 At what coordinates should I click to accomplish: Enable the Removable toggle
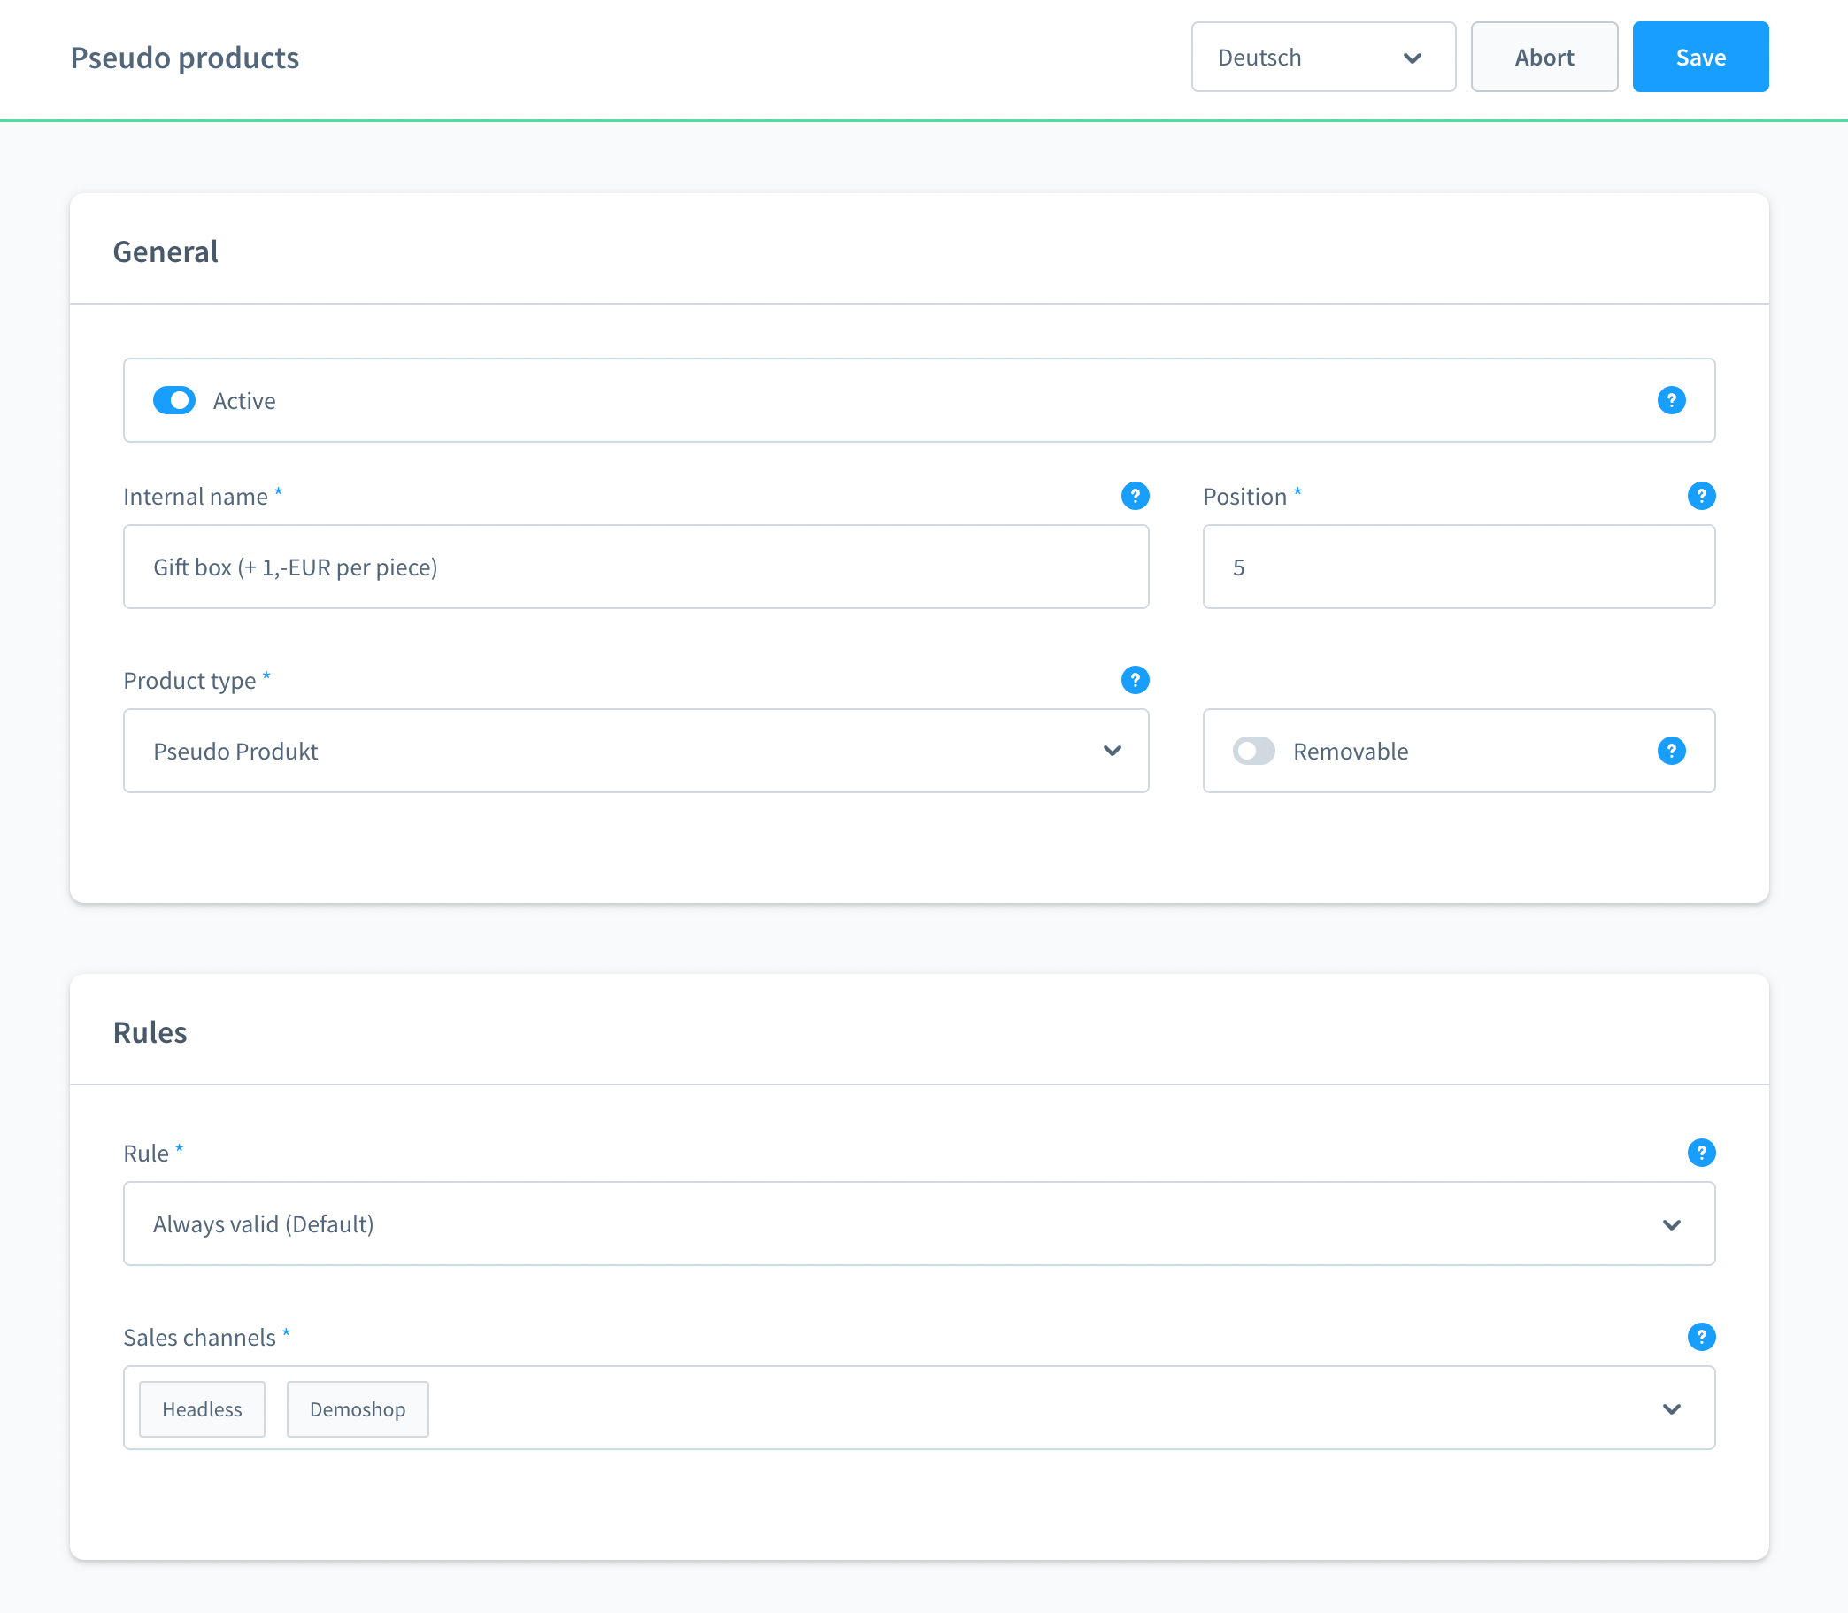pyautogui.click(x=1252, y=750)
